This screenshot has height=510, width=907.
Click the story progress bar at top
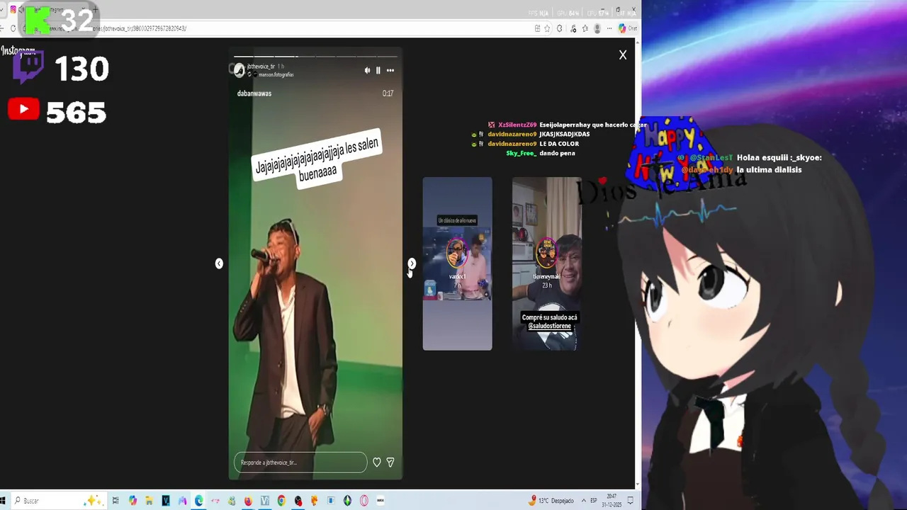(315, 56)
